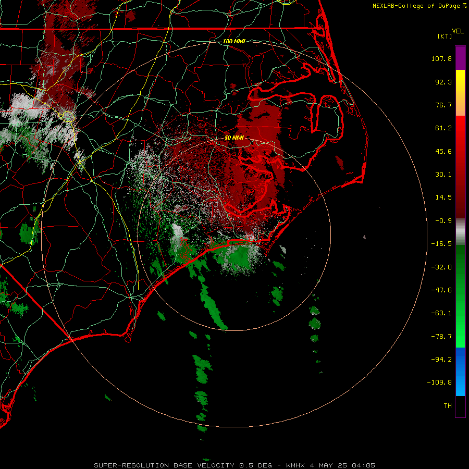Click the VEL legend title
This screenshot has width=469, height=469.
(458, 31)
